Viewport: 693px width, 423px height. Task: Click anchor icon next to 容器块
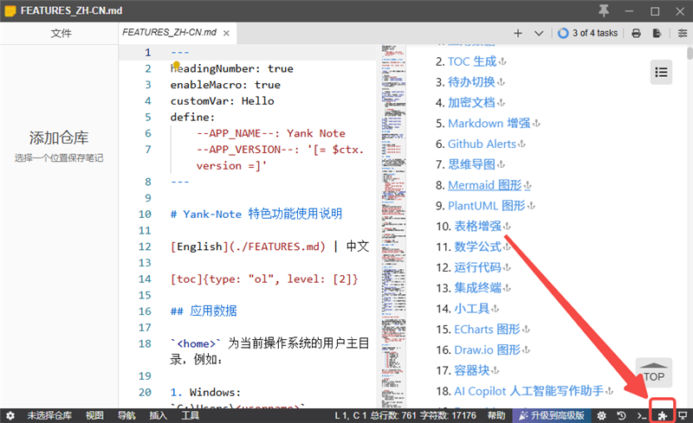coord(495,371)
